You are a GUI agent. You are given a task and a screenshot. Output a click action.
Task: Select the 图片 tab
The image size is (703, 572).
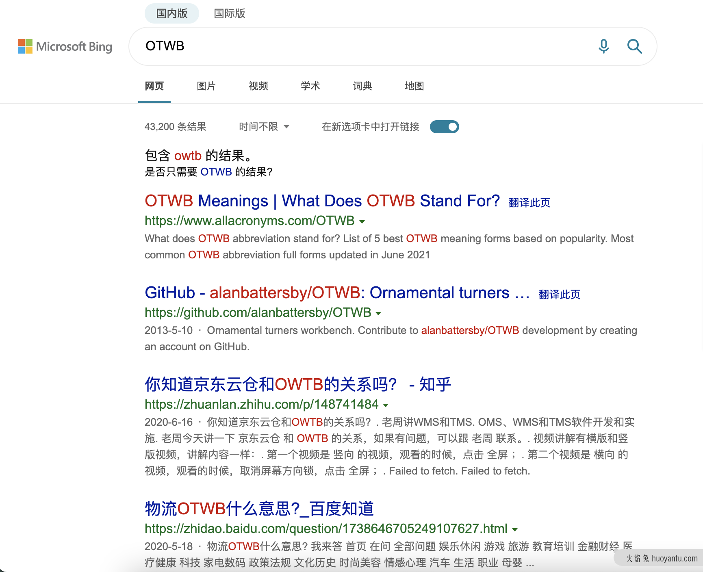(x=206, y=86)
